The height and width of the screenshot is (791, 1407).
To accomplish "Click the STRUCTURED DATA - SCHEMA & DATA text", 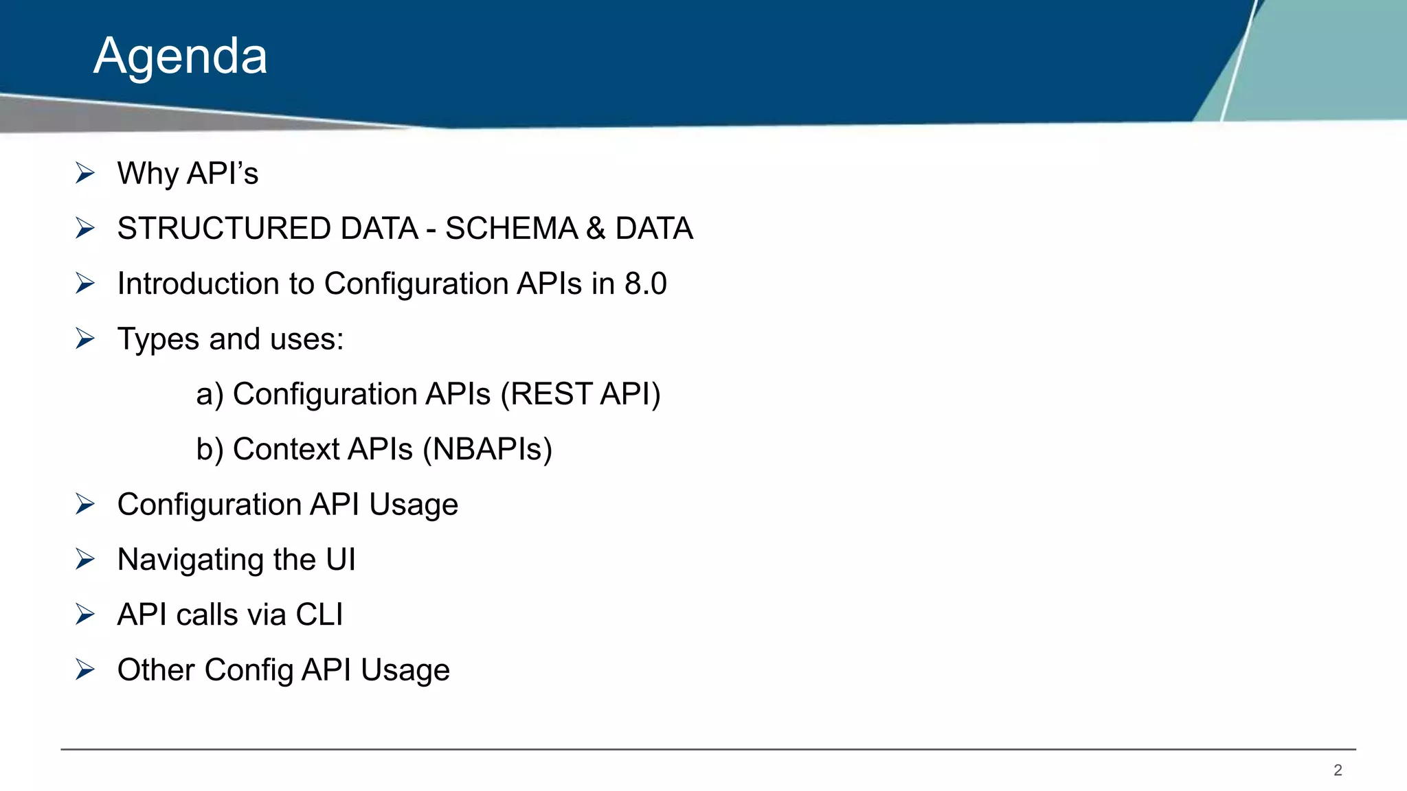I will coord(405,228).
